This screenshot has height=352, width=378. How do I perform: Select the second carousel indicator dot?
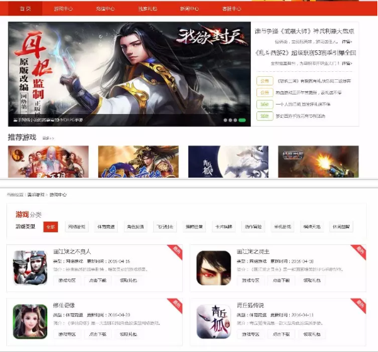point(230,120)
